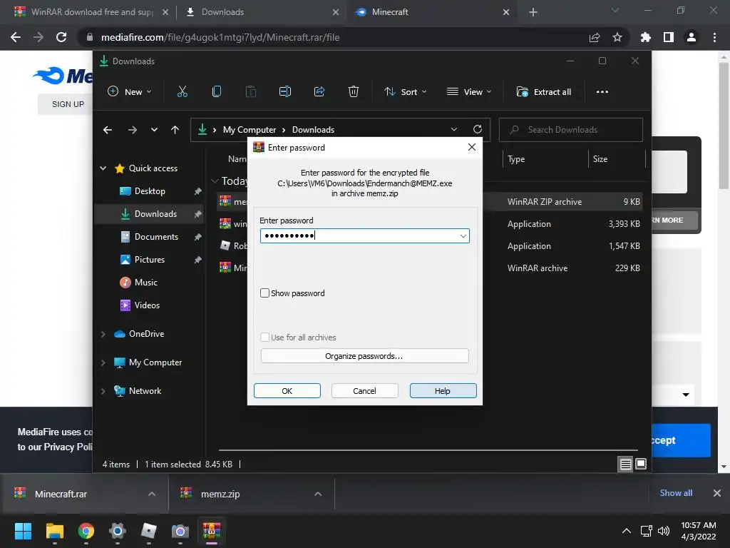The width and height of the screenshot is (730, 548).
Task: Select Desktop in Quick access
Action: [x=150, y=191]
